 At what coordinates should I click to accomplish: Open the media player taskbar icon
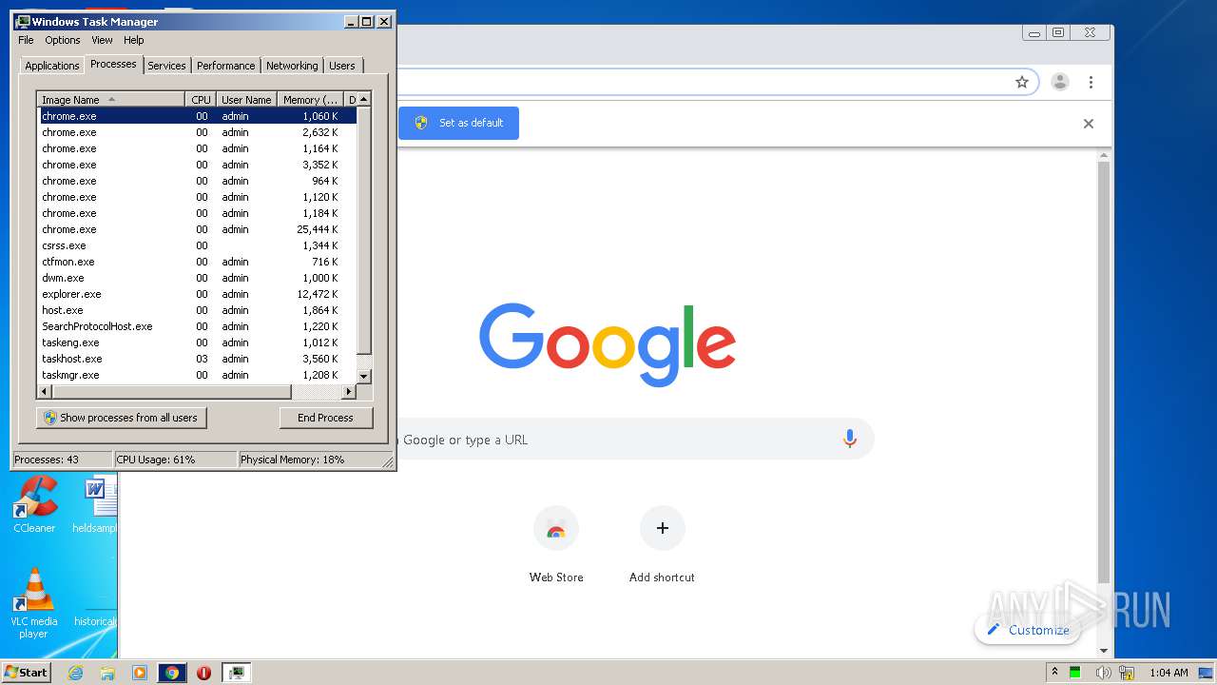(x=140, y=673)
